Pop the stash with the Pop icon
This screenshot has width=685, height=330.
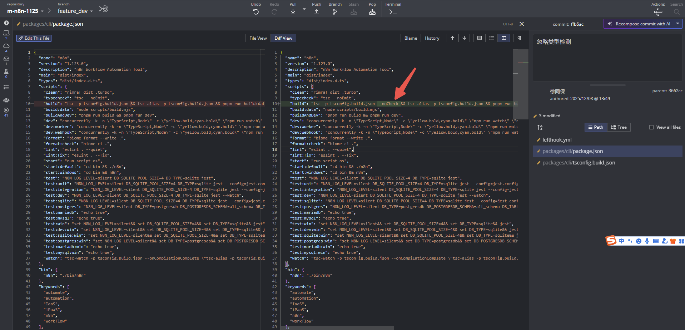(372, 12)
